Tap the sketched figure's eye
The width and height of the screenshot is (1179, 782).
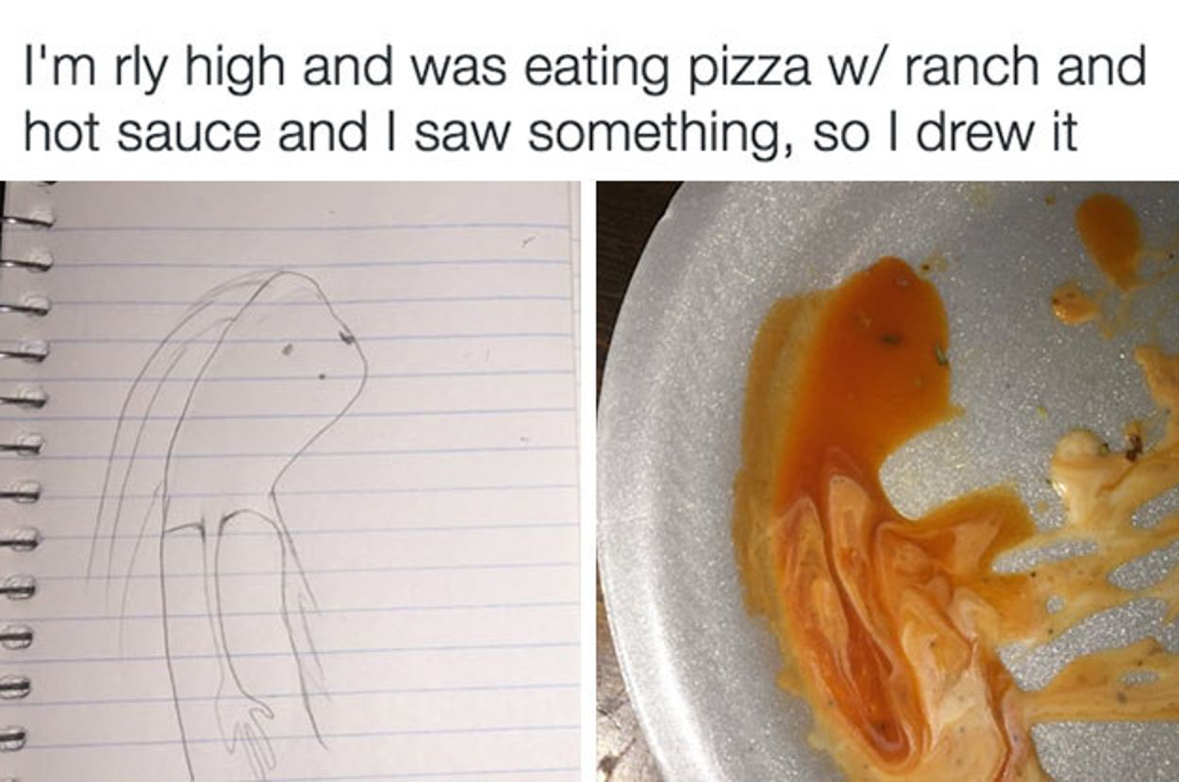345,334
